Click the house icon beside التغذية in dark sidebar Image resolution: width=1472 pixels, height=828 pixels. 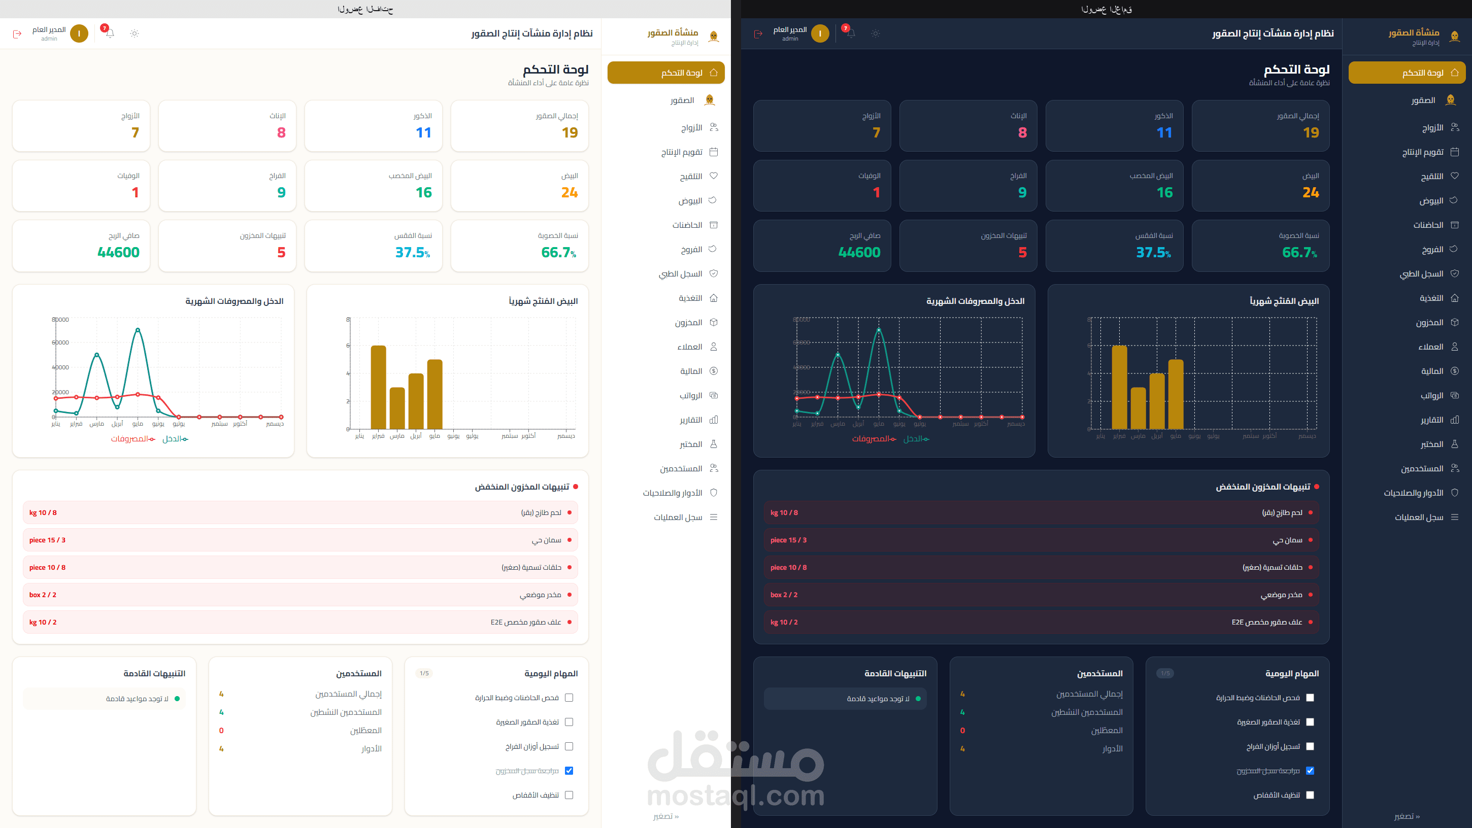[1454, 298]
